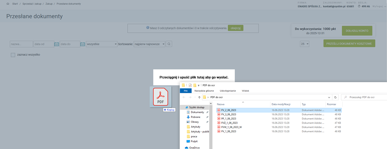Viewport: 387px width, 149px height.
Task: Click the Explorer back arrow
Action: [184, 97]
